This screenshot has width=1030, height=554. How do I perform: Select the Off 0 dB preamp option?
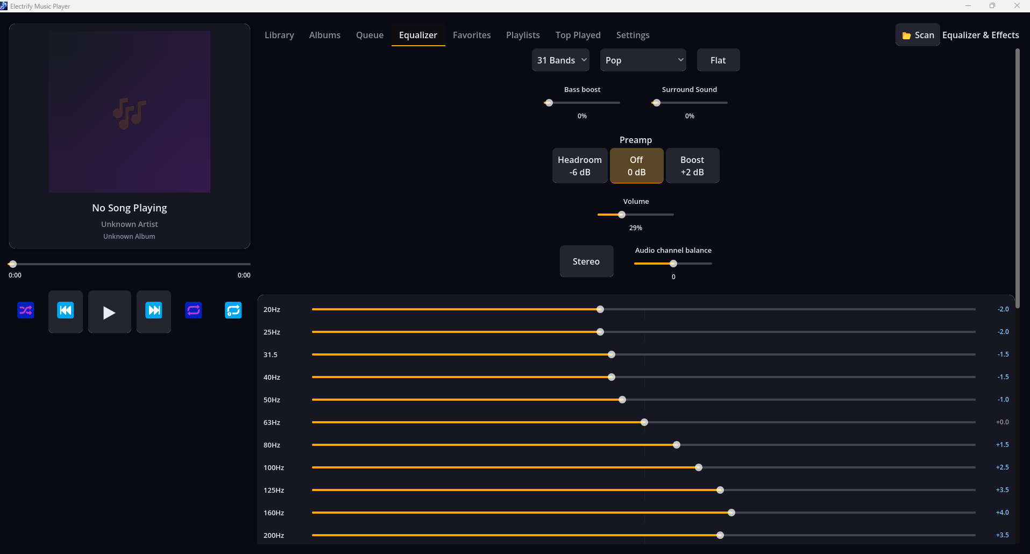pos(637,166)
